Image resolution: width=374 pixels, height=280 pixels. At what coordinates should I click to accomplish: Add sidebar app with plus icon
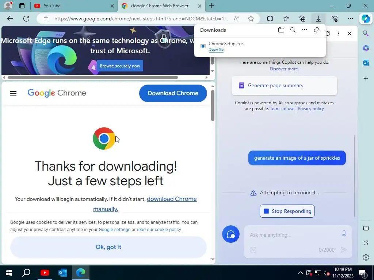tap(366, 78)
